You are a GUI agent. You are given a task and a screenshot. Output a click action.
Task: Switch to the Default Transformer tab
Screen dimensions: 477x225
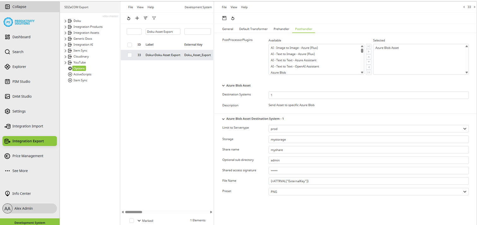point(253,28)
